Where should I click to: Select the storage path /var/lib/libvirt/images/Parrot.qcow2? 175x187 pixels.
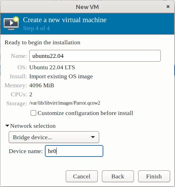tap(65, 103)
